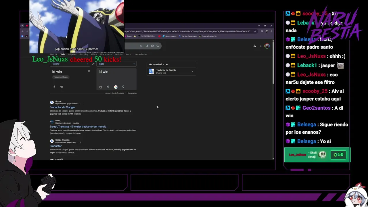Open the Facebook bookmark icon
Viewport: 368px width, 207px height.
click(x=22, y=37)
